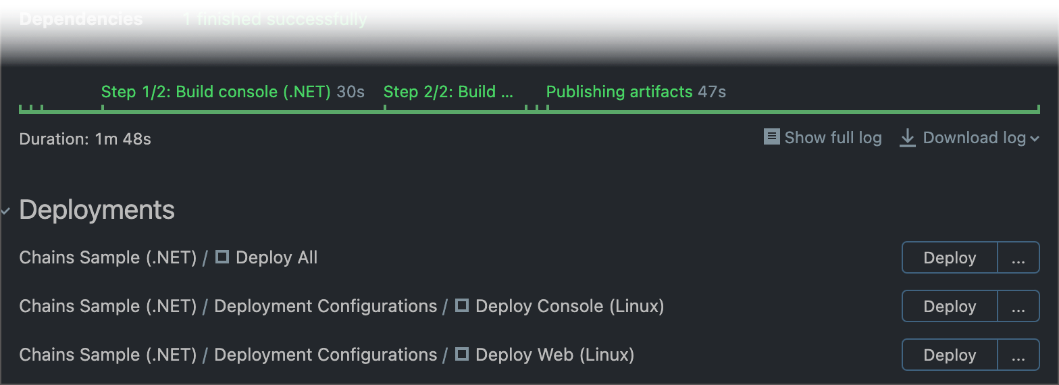Open the more options menu for Deploy Web
The image size is (1059, 385).
coord(1018,355)
